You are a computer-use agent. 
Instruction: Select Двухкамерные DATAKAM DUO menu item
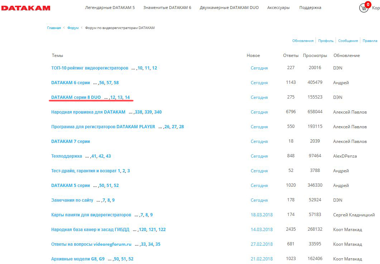229,8
